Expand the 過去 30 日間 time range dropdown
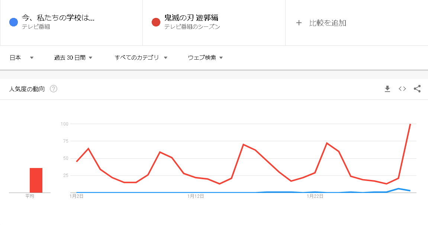This screenshot has height=225, width=428. (x=73, y=57)
